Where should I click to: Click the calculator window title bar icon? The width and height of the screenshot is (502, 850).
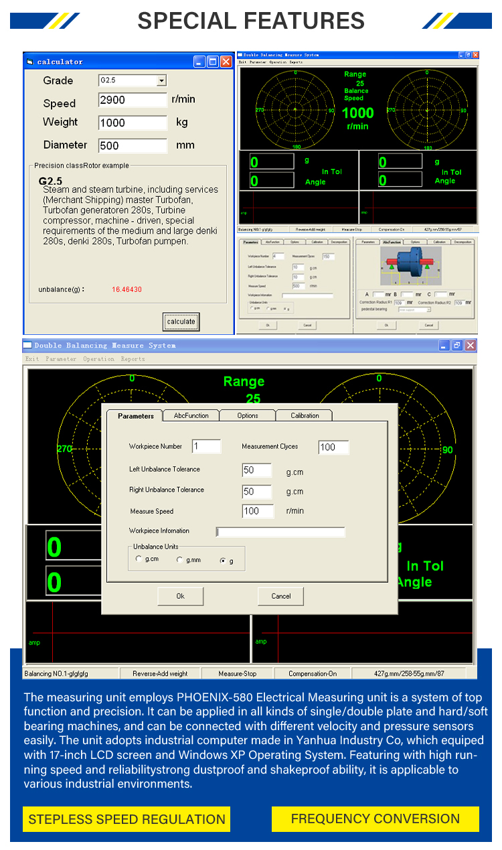tap(29, 62)
